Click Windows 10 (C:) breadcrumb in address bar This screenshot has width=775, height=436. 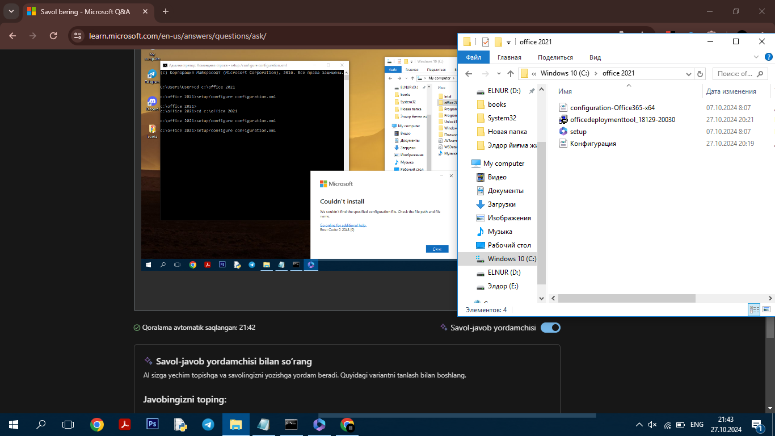coord(565,73)
